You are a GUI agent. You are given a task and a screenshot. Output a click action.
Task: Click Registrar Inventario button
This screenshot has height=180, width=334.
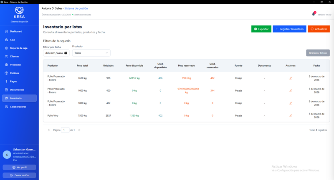coord(289,29)
